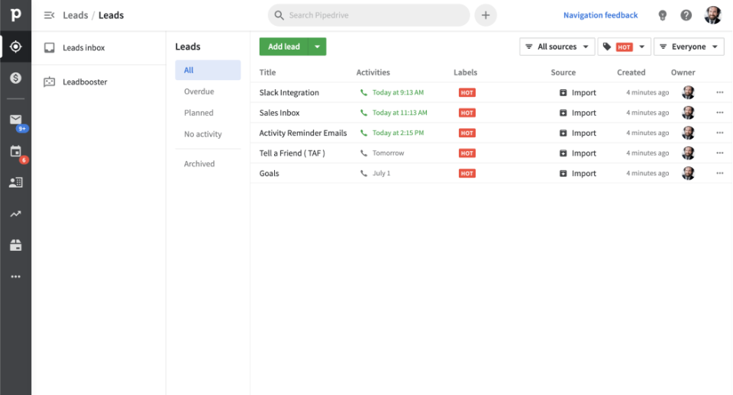Focus the Search Pipedrive field

tap(369, 15)
